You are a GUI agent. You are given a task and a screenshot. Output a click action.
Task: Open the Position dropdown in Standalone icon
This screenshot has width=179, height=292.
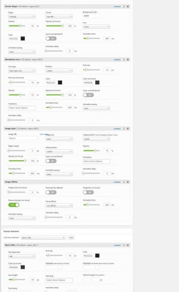tap(59, 71)
